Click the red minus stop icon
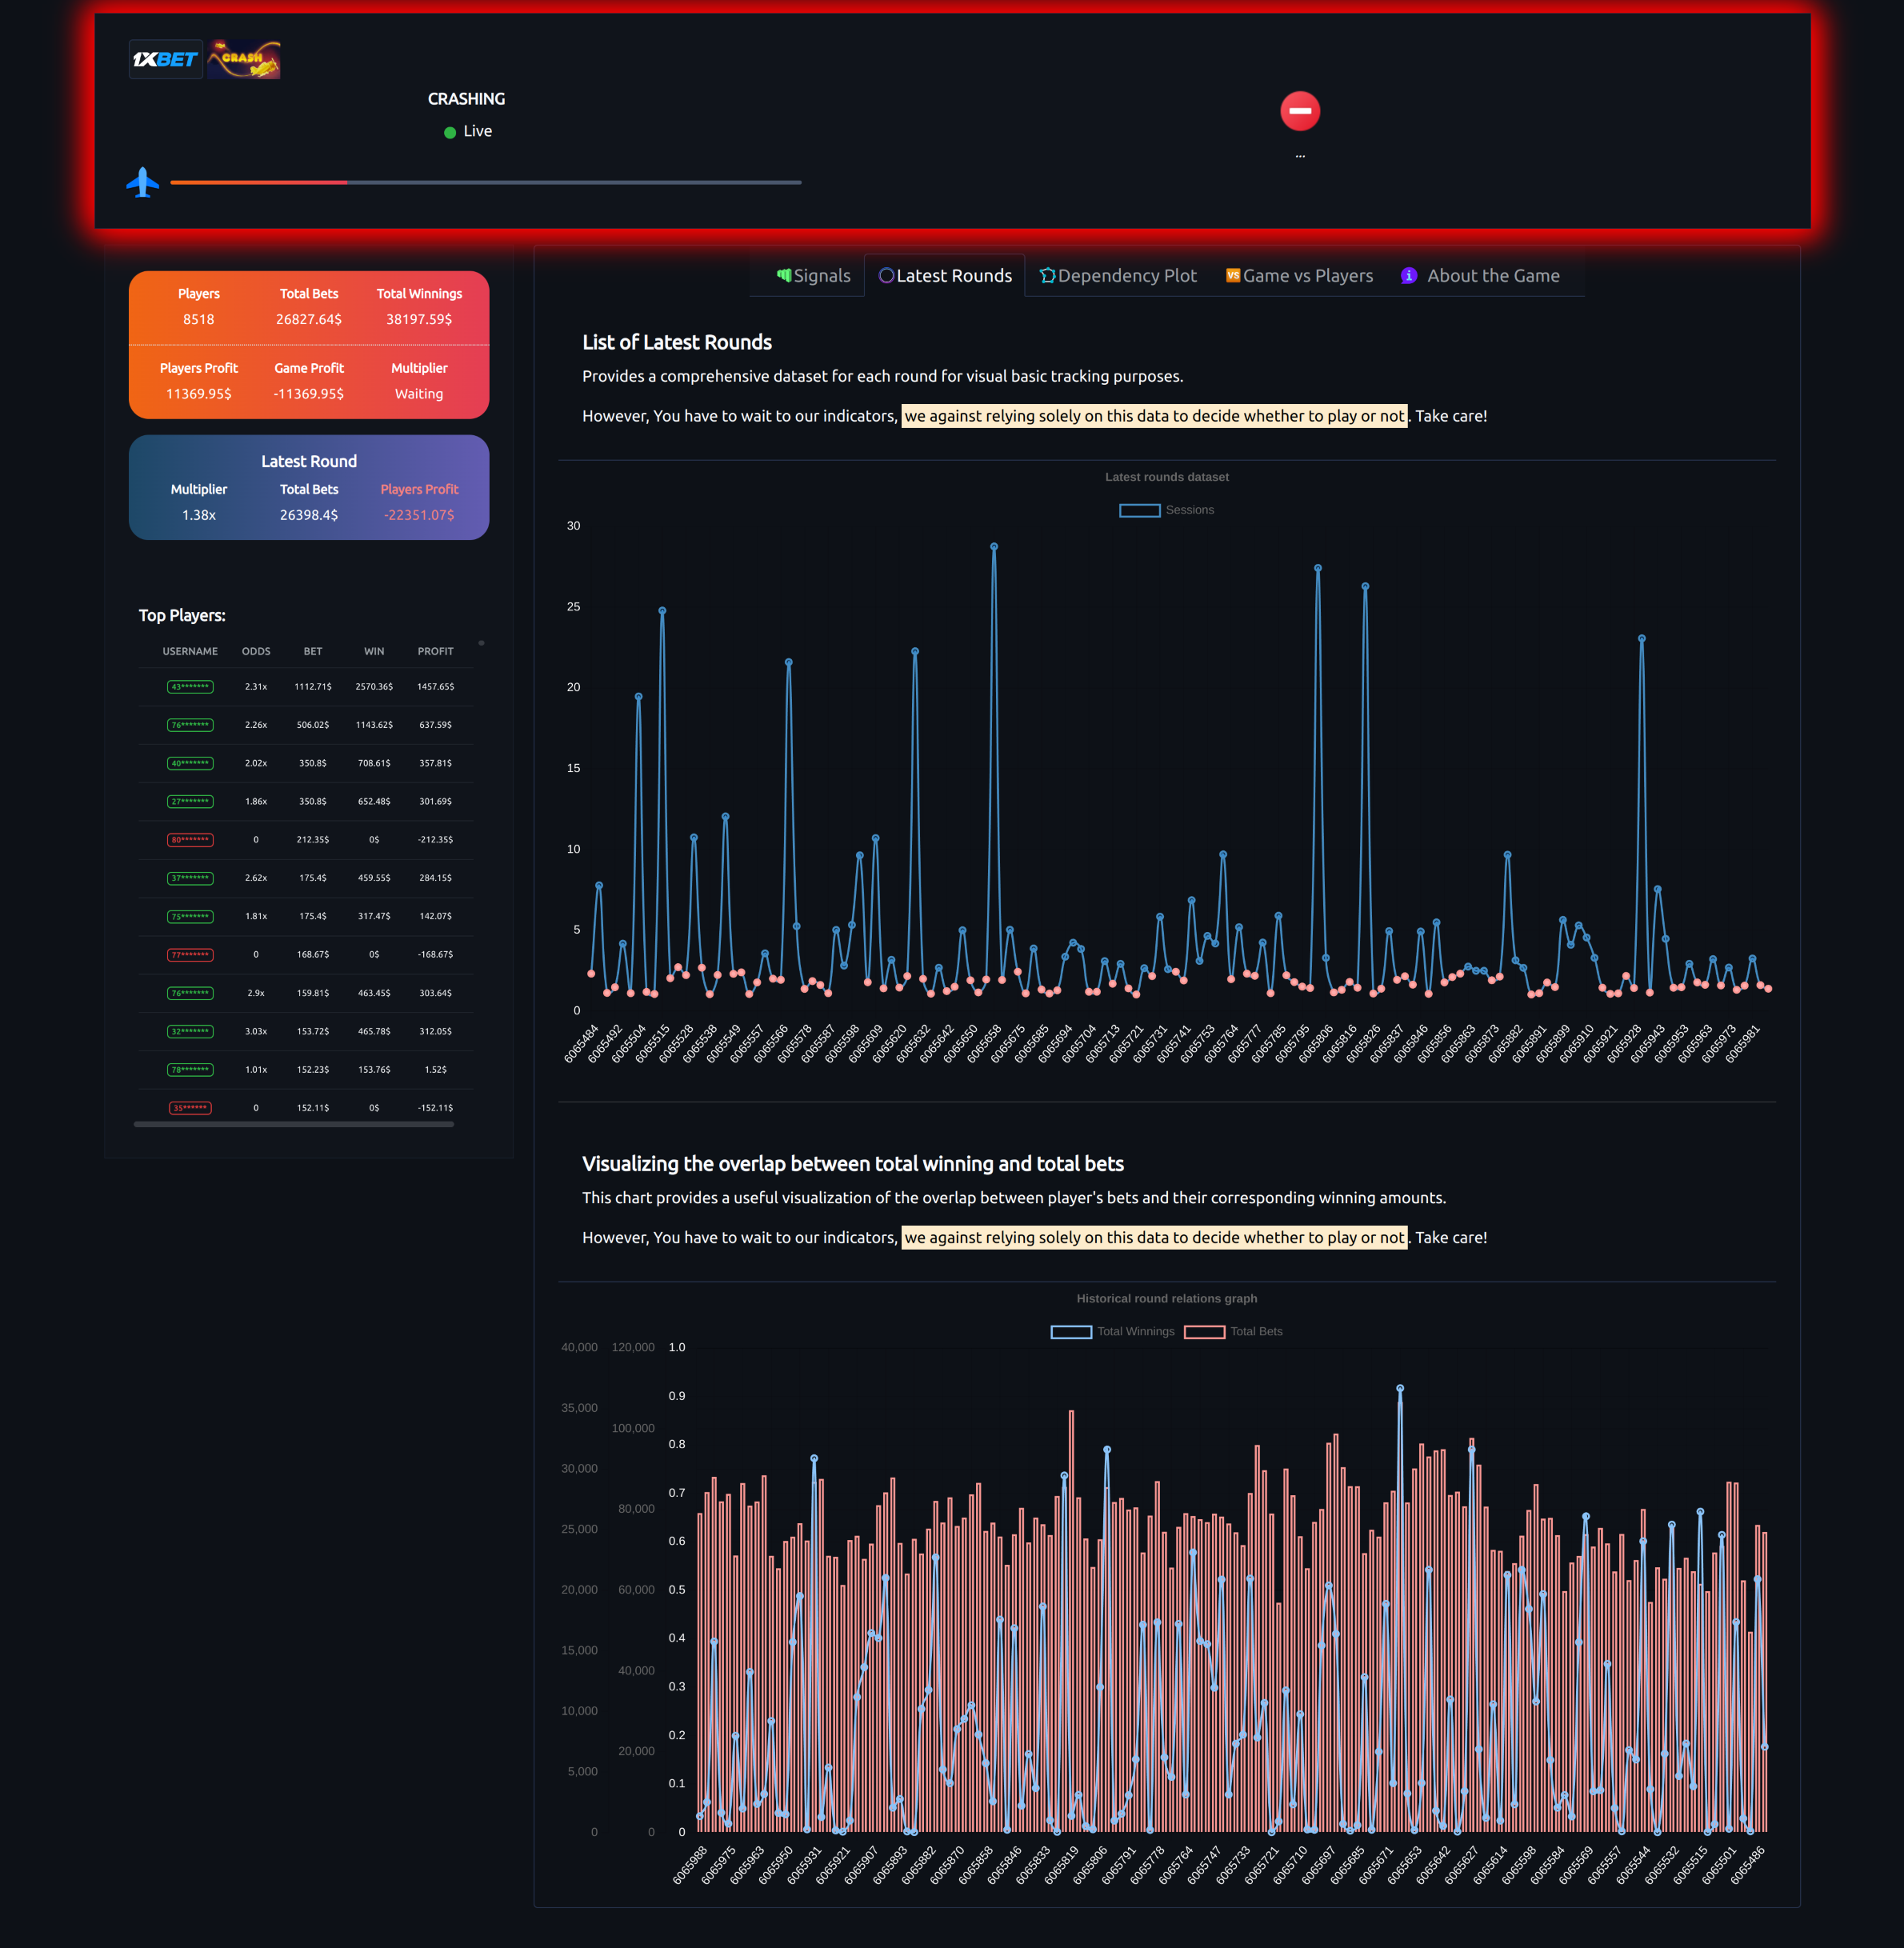The width and height of the screenshot is (1904, 1948). [x=1299, y=111]
